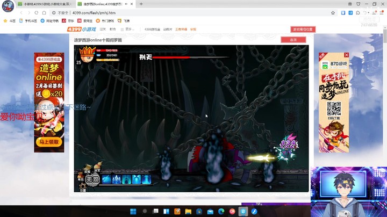Activate the second ice-spikes skill icon

pyautogui.click(x=117, y=179)
